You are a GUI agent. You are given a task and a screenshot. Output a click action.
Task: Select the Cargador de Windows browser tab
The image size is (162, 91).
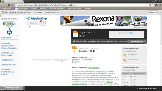[x=12, y=2]
